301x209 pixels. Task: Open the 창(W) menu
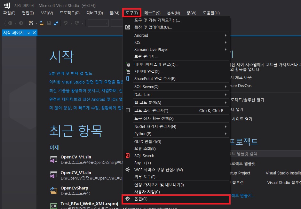tap(191, 13)
